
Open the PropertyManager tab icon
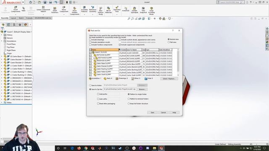pos(9,25)
